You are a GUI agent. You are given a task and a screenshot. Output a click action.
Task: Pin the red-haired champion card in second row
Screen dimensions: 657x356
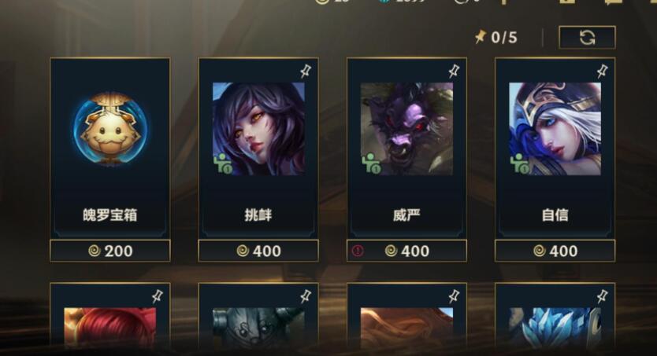158,297
